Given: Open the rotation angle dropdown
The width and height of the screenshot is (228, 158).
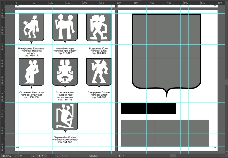Looking at the screenshot, I should [33, 156].
